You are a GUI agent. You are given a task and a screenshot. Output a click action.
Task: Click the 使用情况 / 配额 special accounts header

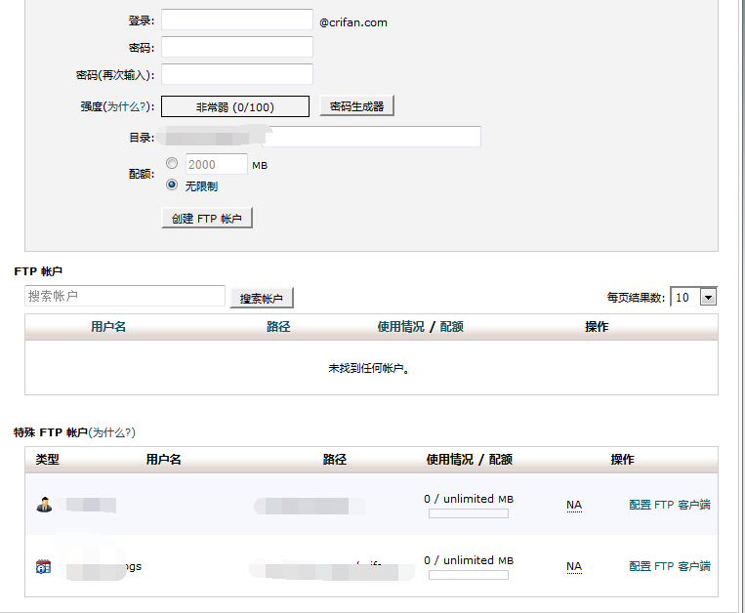[x=469, y=459]
